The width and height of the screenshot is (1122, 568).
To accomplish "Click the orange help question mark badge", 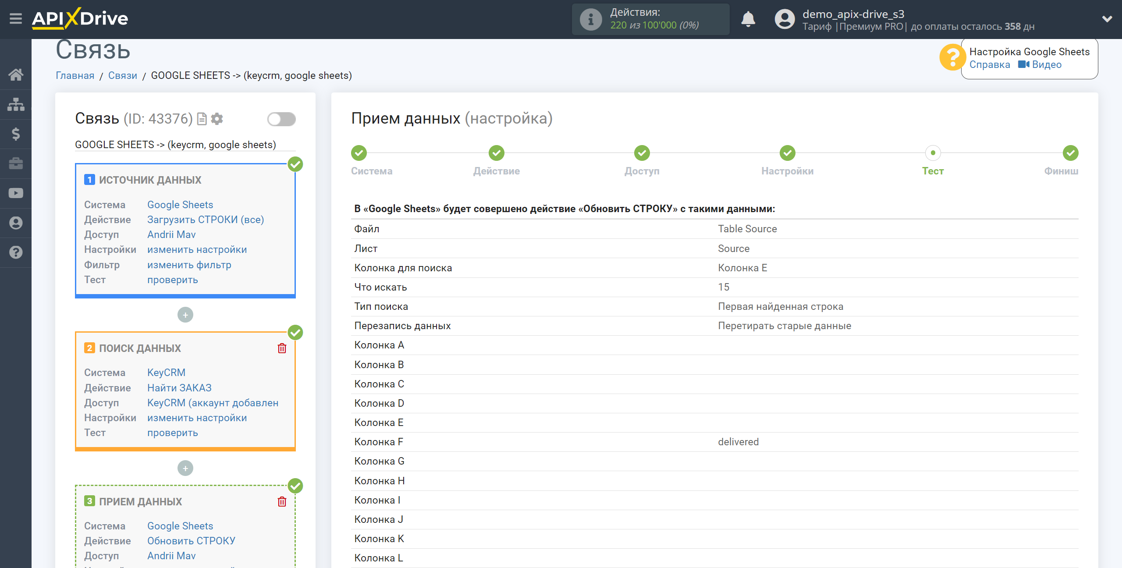I will tap(952, 57).
